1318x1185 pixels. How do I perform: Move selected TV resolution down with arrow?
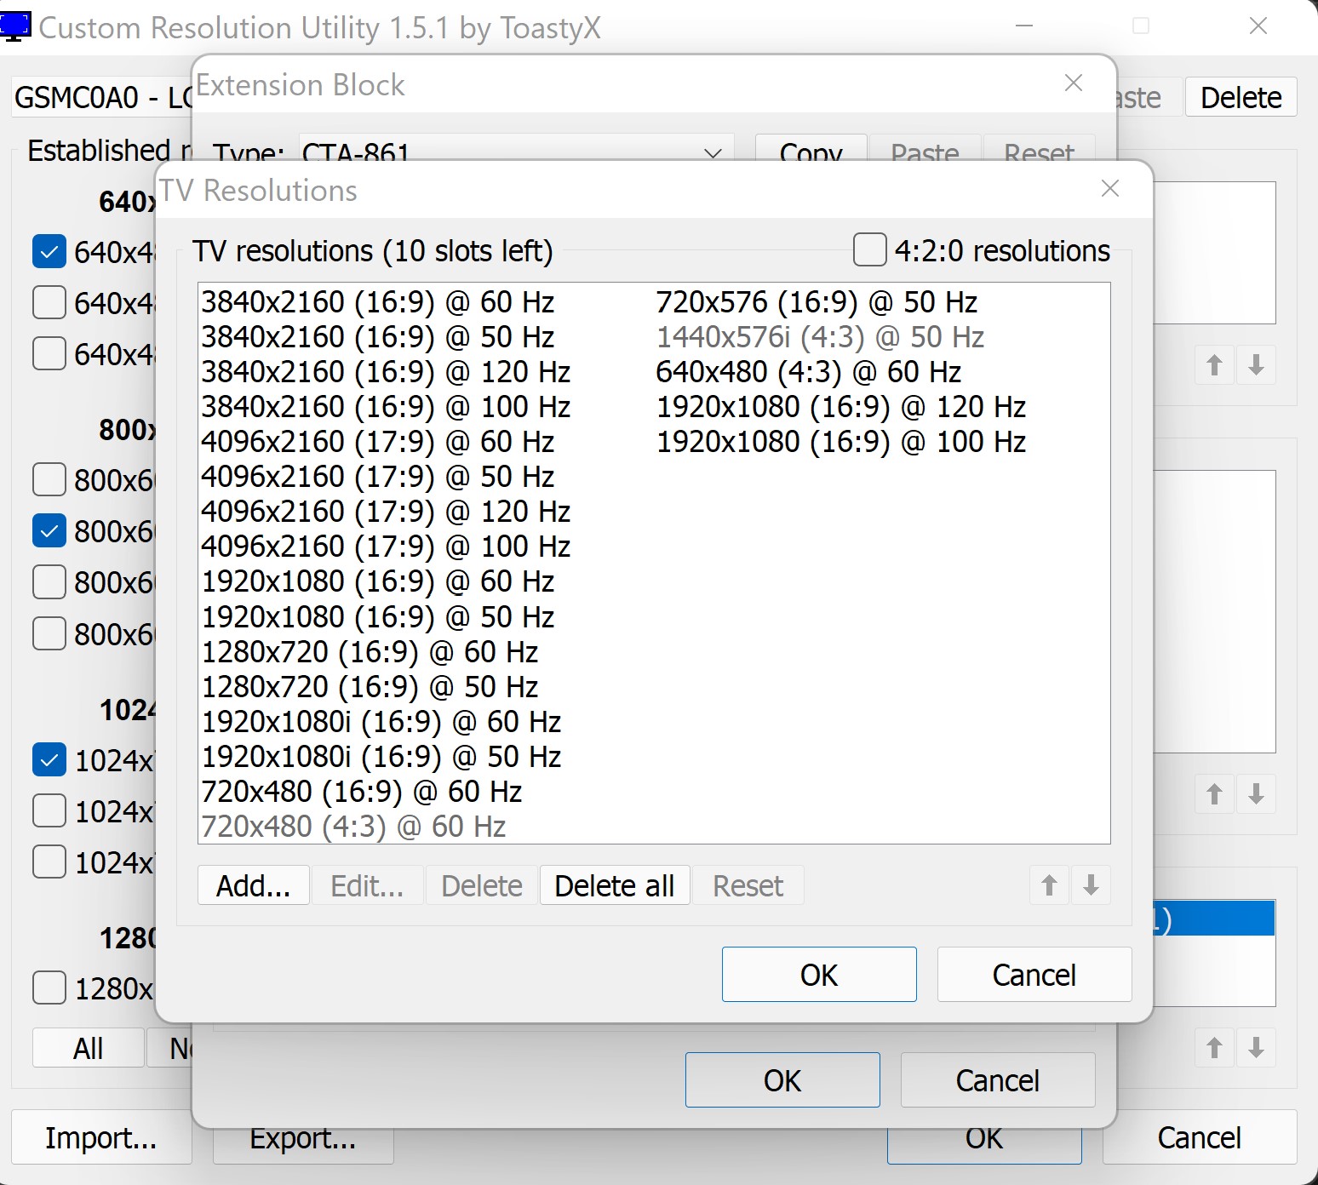[1091, 885]
